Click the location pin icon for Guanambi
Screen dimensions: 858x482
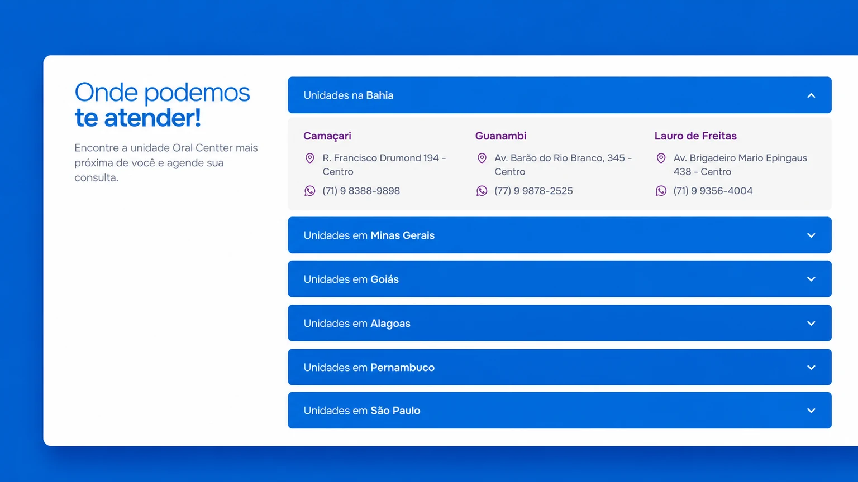[482, 158]
